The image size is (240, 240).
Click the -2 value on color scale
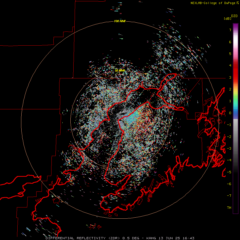(x=229, y=137)
